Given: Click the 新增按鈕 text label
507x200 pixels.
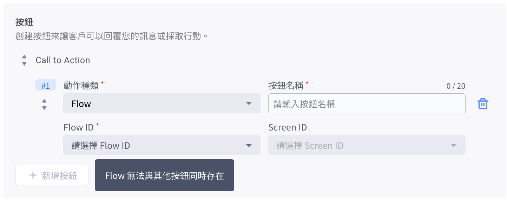Looking at the screenshot, I should (x=59, y=175).
